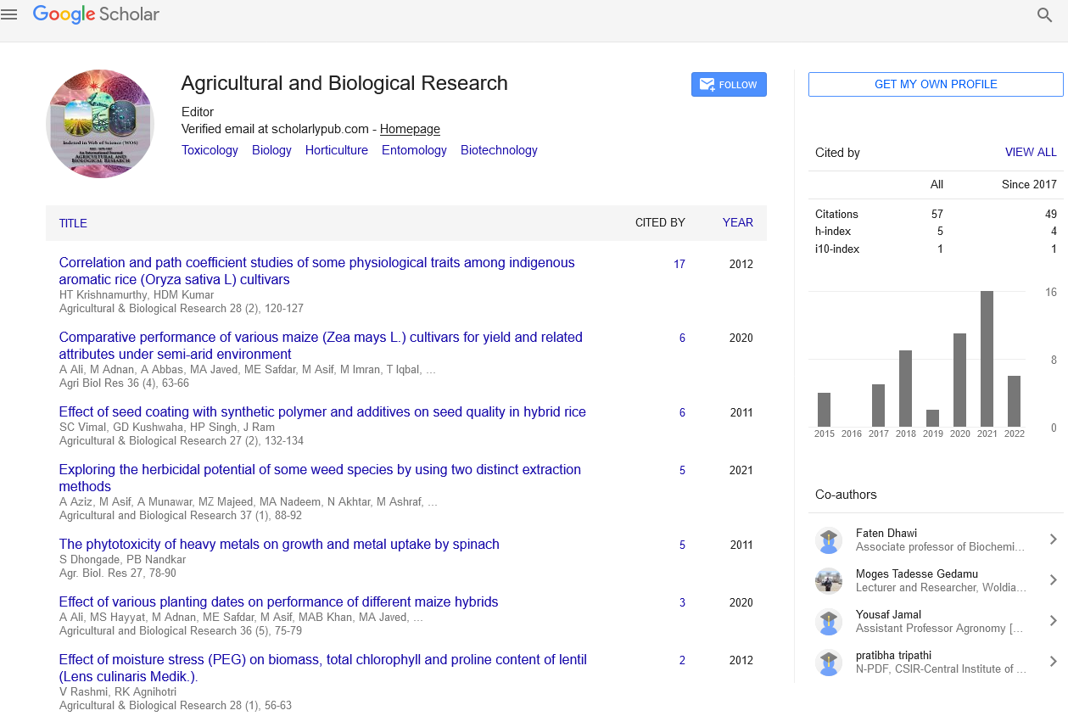Click GET MY OWN PROFILE button
This screenshot has width=1068, height=716.
pos(935,84)
